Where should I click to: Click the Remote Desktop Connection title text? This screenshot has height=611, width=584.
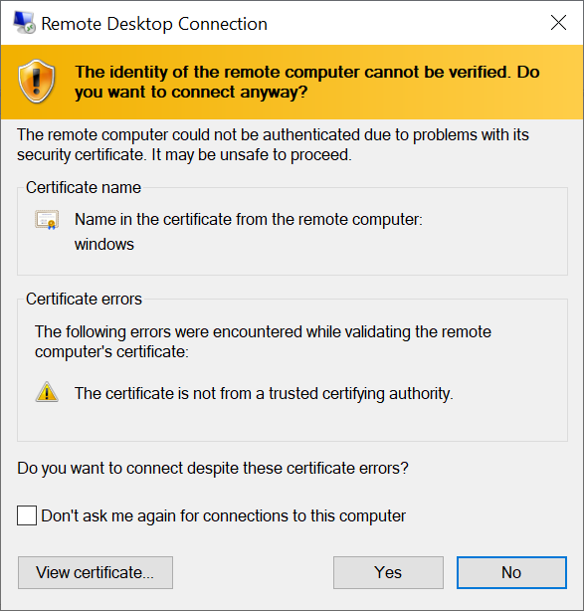(x=154, y=24)
